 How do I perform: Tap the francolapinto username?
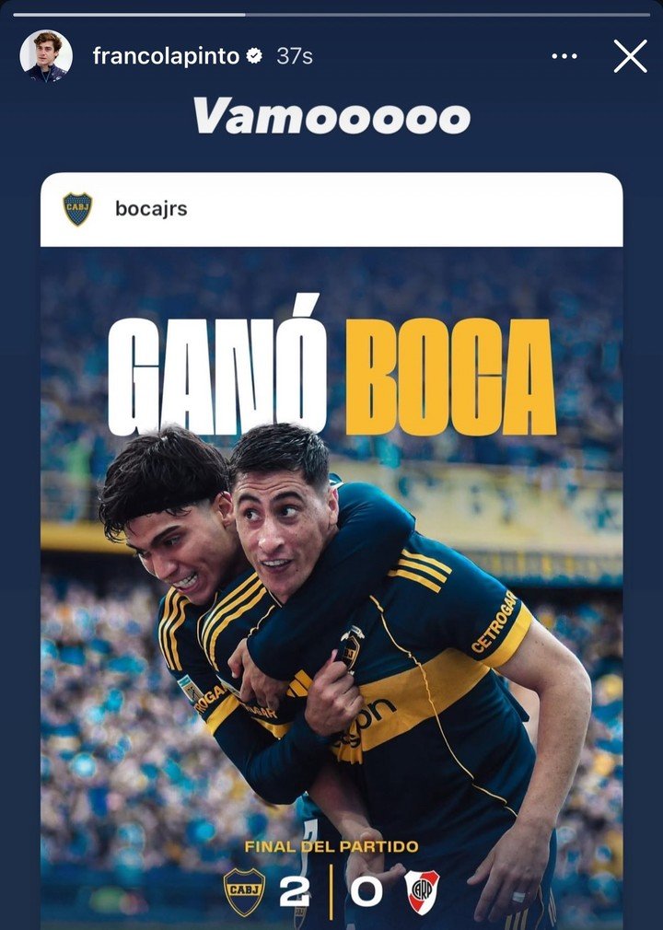(x=166, y=56)
